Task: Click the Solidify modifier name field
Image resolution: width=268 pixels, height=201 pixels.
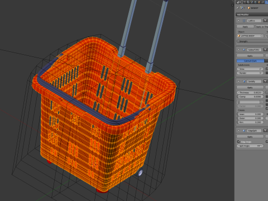Action: click(x=255, y=82)
